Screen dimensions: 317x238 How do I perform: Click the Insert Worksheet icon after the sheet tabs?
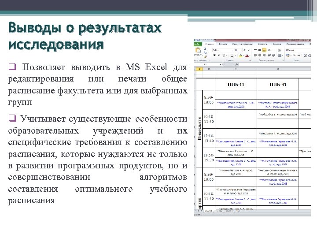click(x=238, y=211)
